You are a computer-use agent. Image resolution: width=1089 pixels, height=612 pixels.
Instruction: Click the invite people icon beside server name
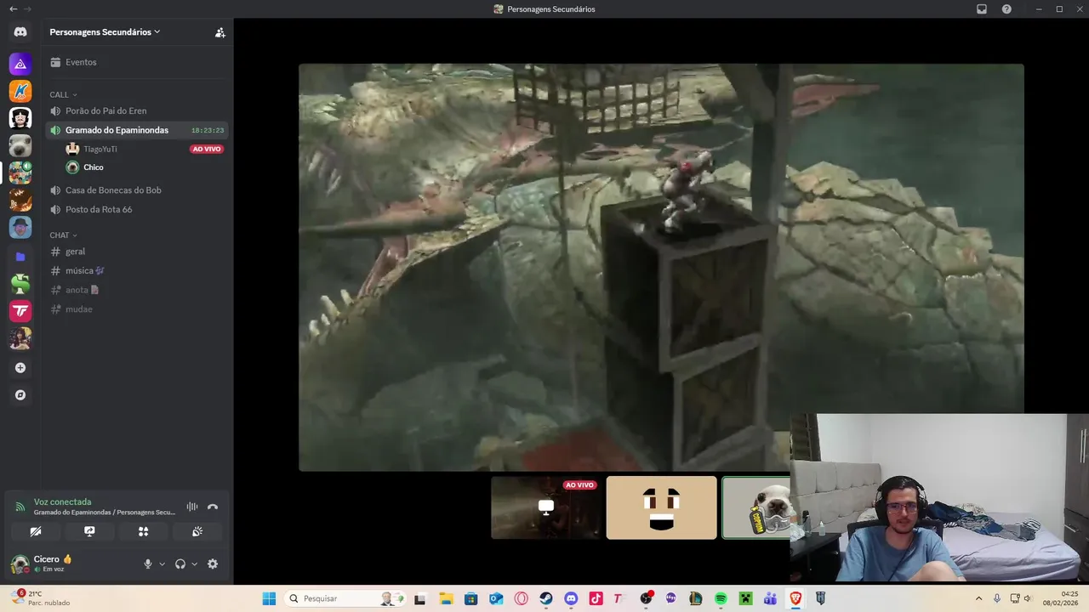tap(220, 32)
